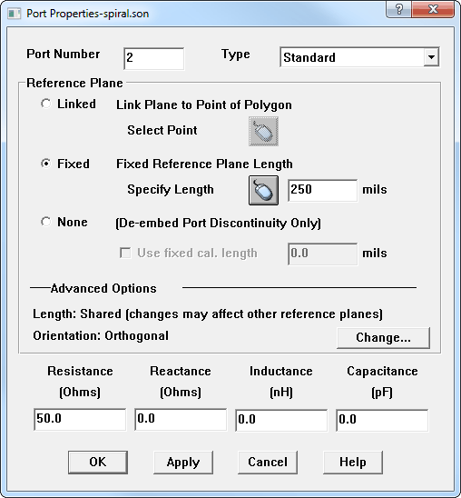
Task: Click the Specify Length mouse icon
Action: tap(263, 190)
